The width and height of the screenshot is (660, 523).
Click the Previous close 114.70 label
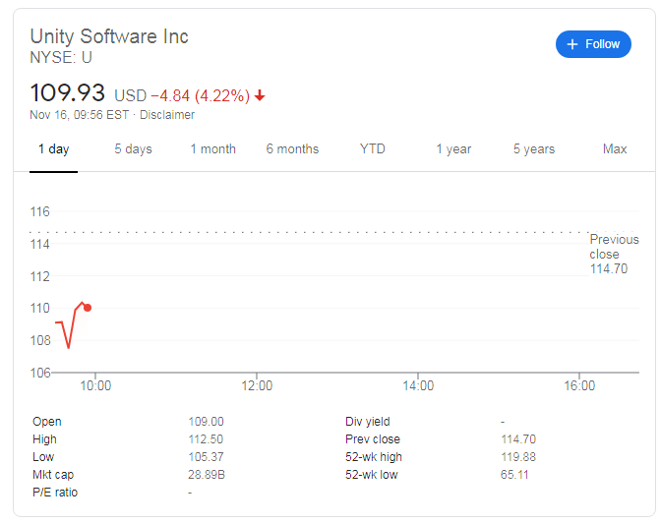tap(614, 254)
